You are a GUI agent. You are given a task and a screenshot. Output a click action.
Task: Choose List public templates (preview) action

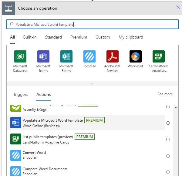point(86,139)
